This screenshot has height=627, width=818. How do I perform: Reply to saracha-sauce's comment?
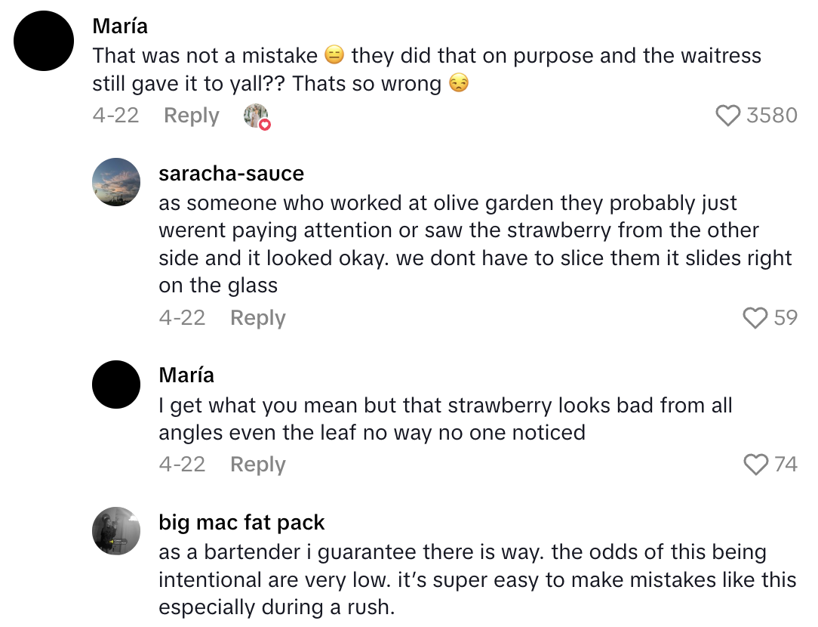coord(258,318)
